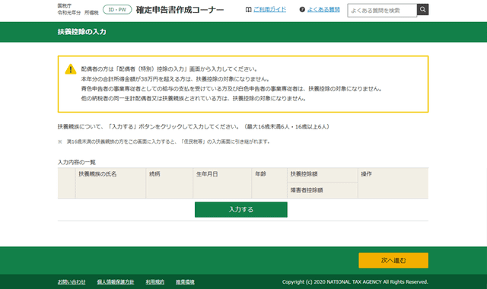
Task: Open the ご利用ガイド link
Action: point(269,10)
